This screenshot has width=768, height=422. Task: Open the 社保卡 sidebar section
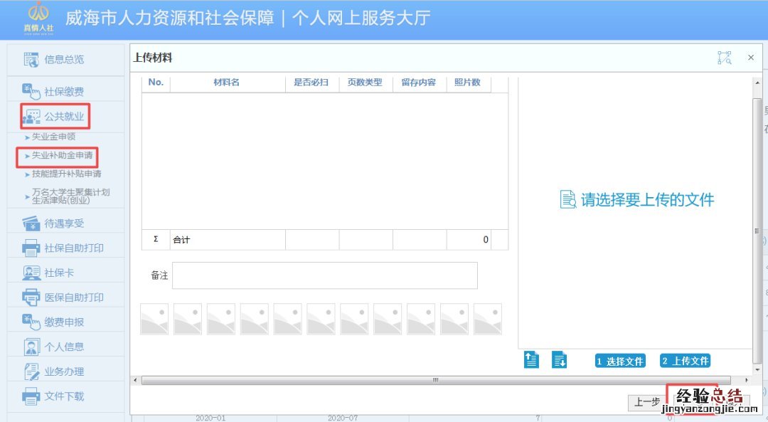(x=58, y=273)
